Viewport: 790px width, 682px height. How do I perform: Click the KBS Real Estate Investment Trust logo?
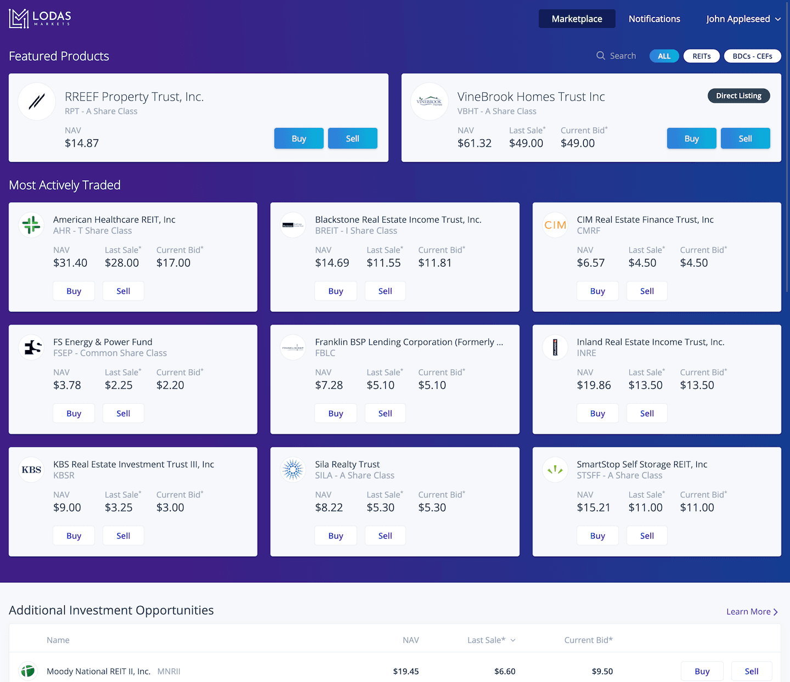pyautogui.click(x=31, y=470)
